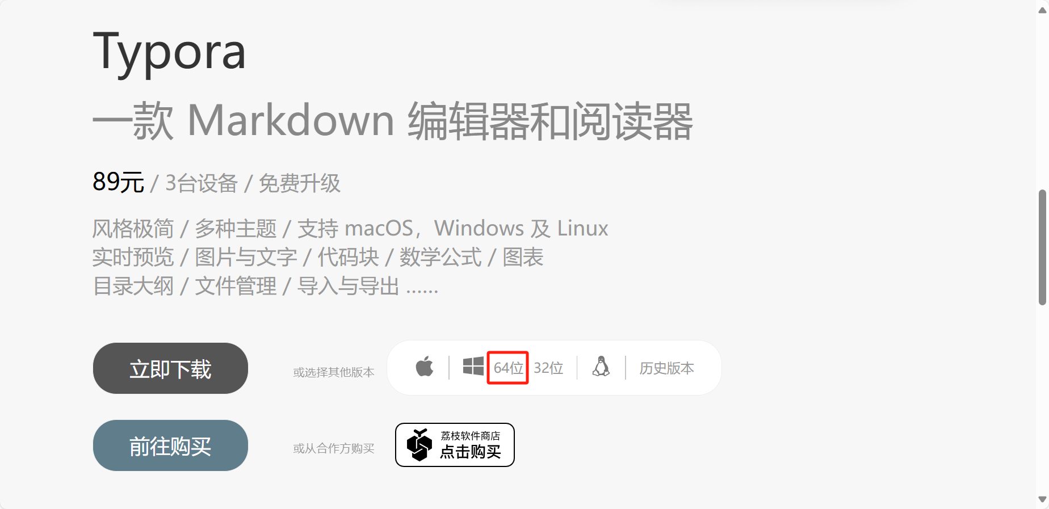
Task: Click the 或选择其他版本 label
Action: pyautogui.click(x=334, y=372)
